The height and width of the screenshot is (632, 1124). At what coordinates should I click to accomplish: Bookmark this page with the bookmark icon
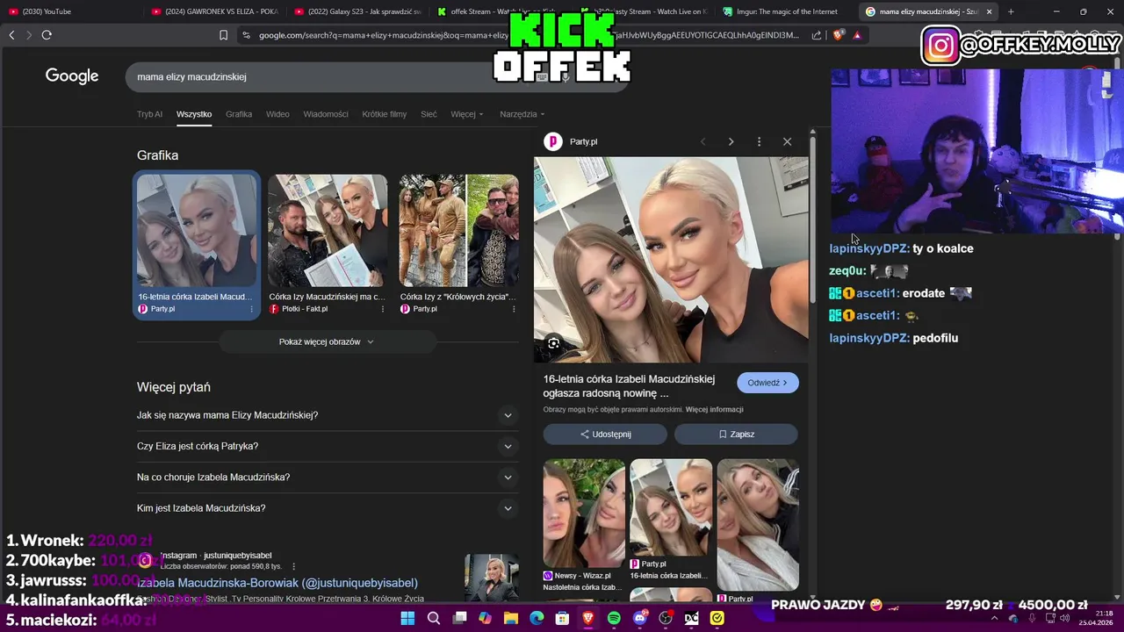[223, 35]
